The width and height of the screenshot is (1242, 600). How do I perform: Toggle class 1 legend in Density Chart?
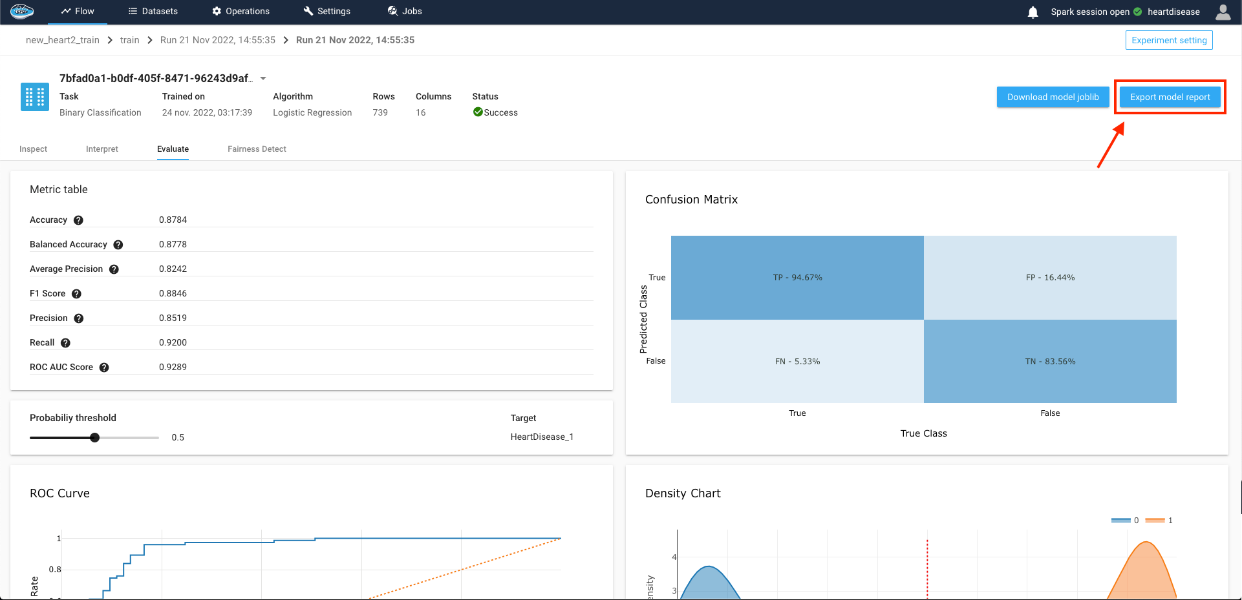coord(1159,521)
